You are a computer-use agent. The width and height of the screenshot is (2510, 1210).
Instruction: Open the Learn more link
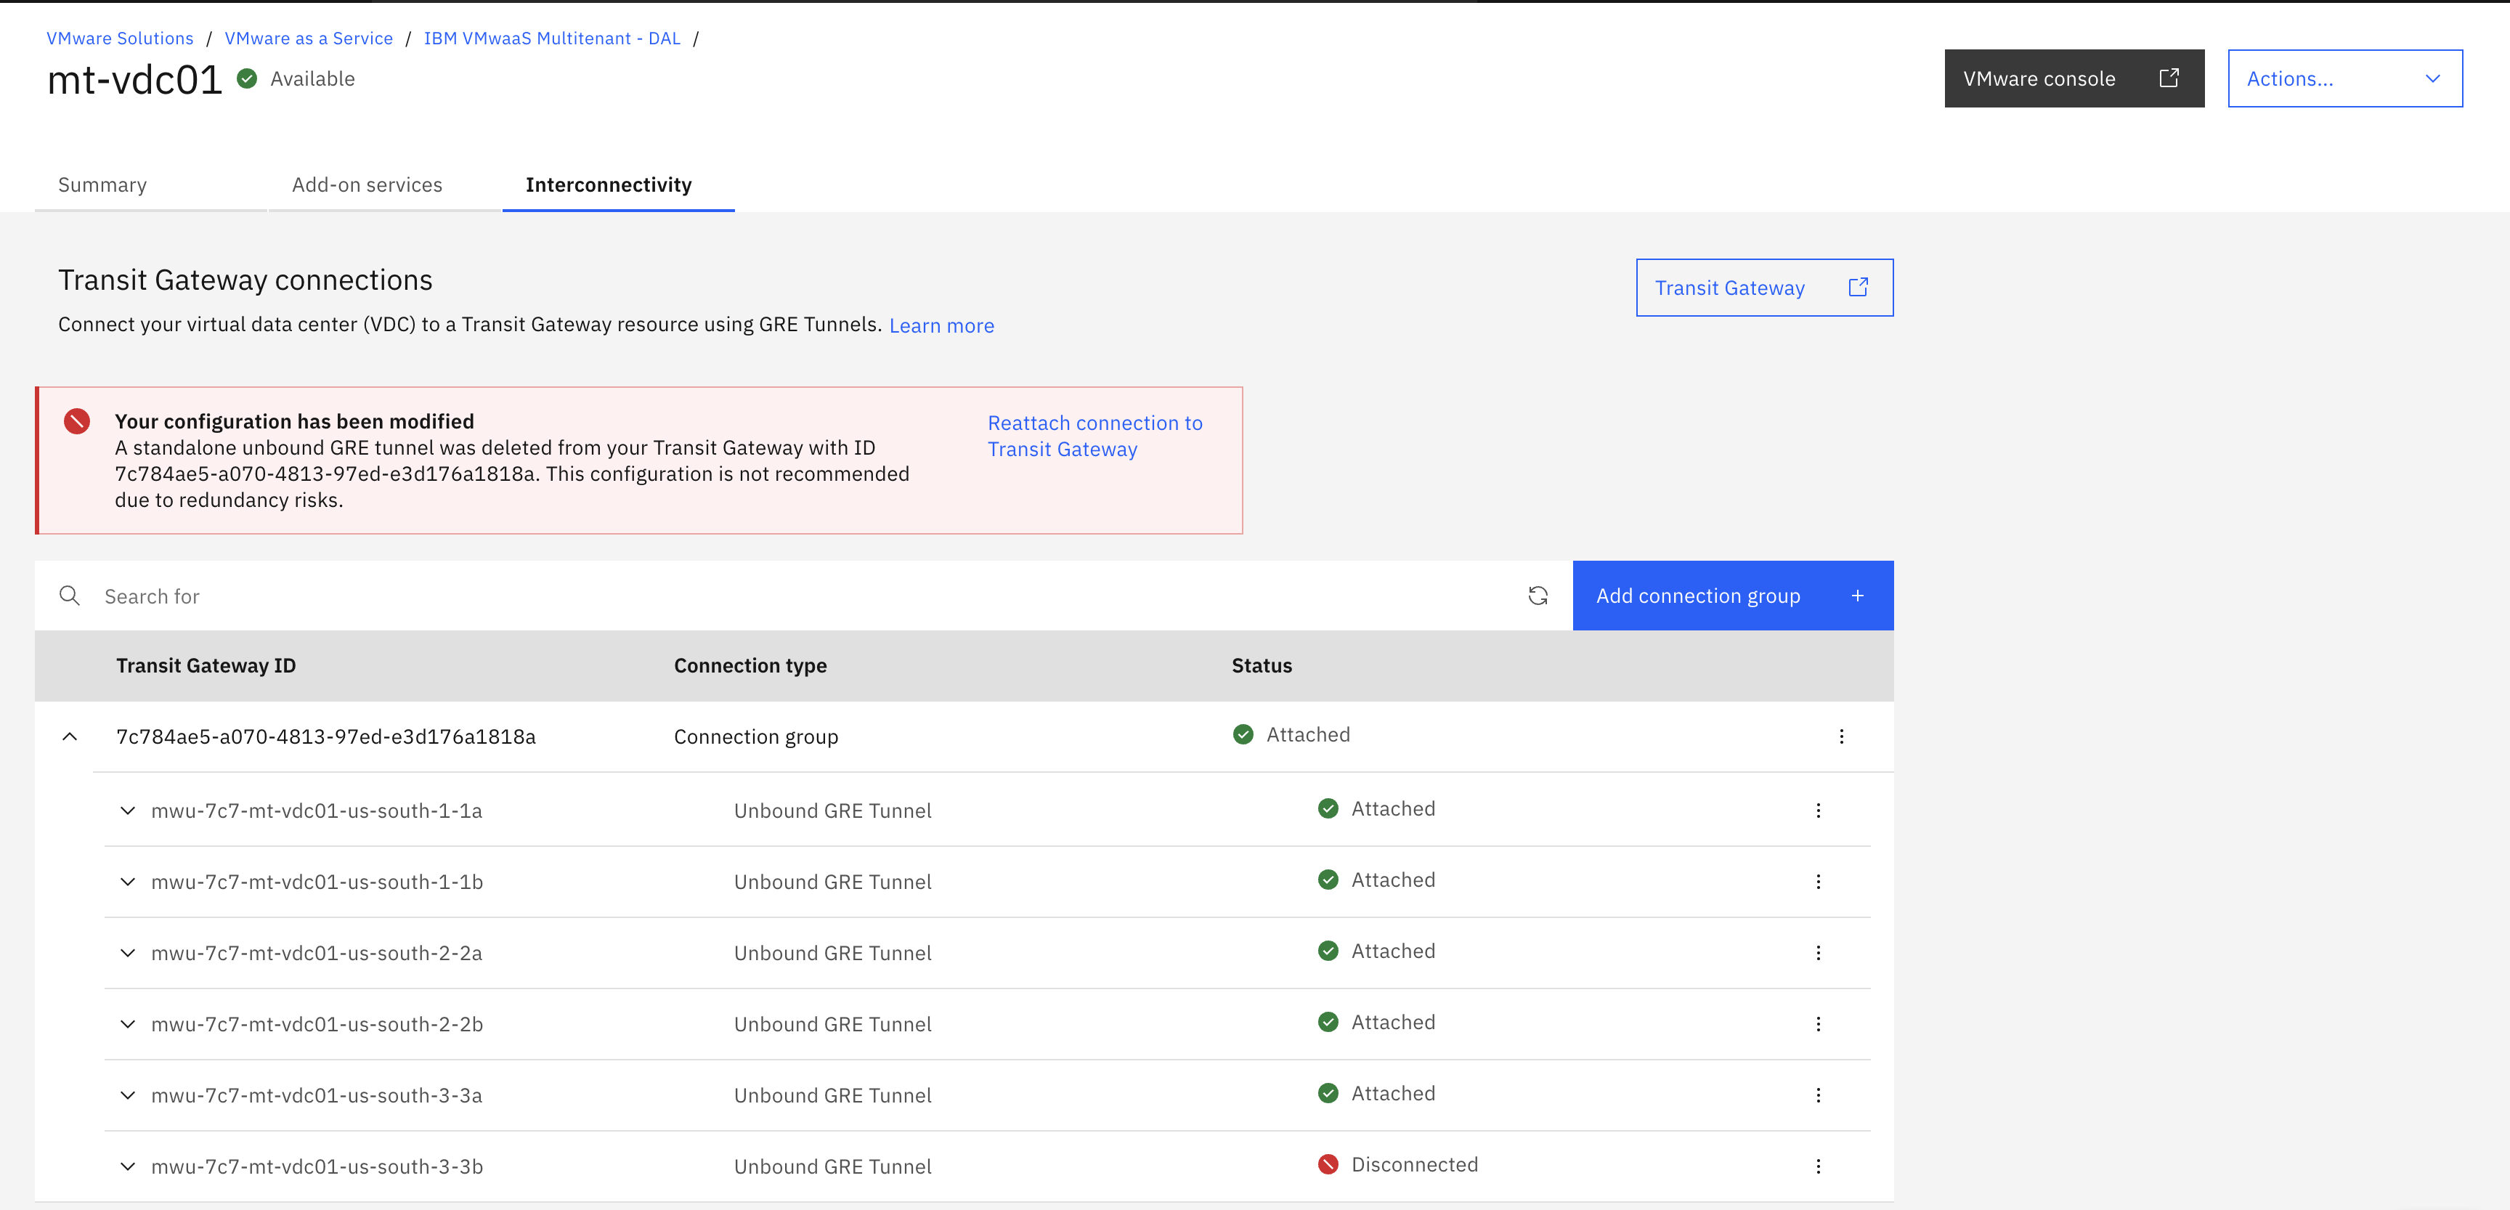(941, 326)
